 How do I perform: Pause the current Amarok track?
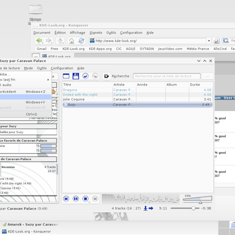tap(76, 199)
